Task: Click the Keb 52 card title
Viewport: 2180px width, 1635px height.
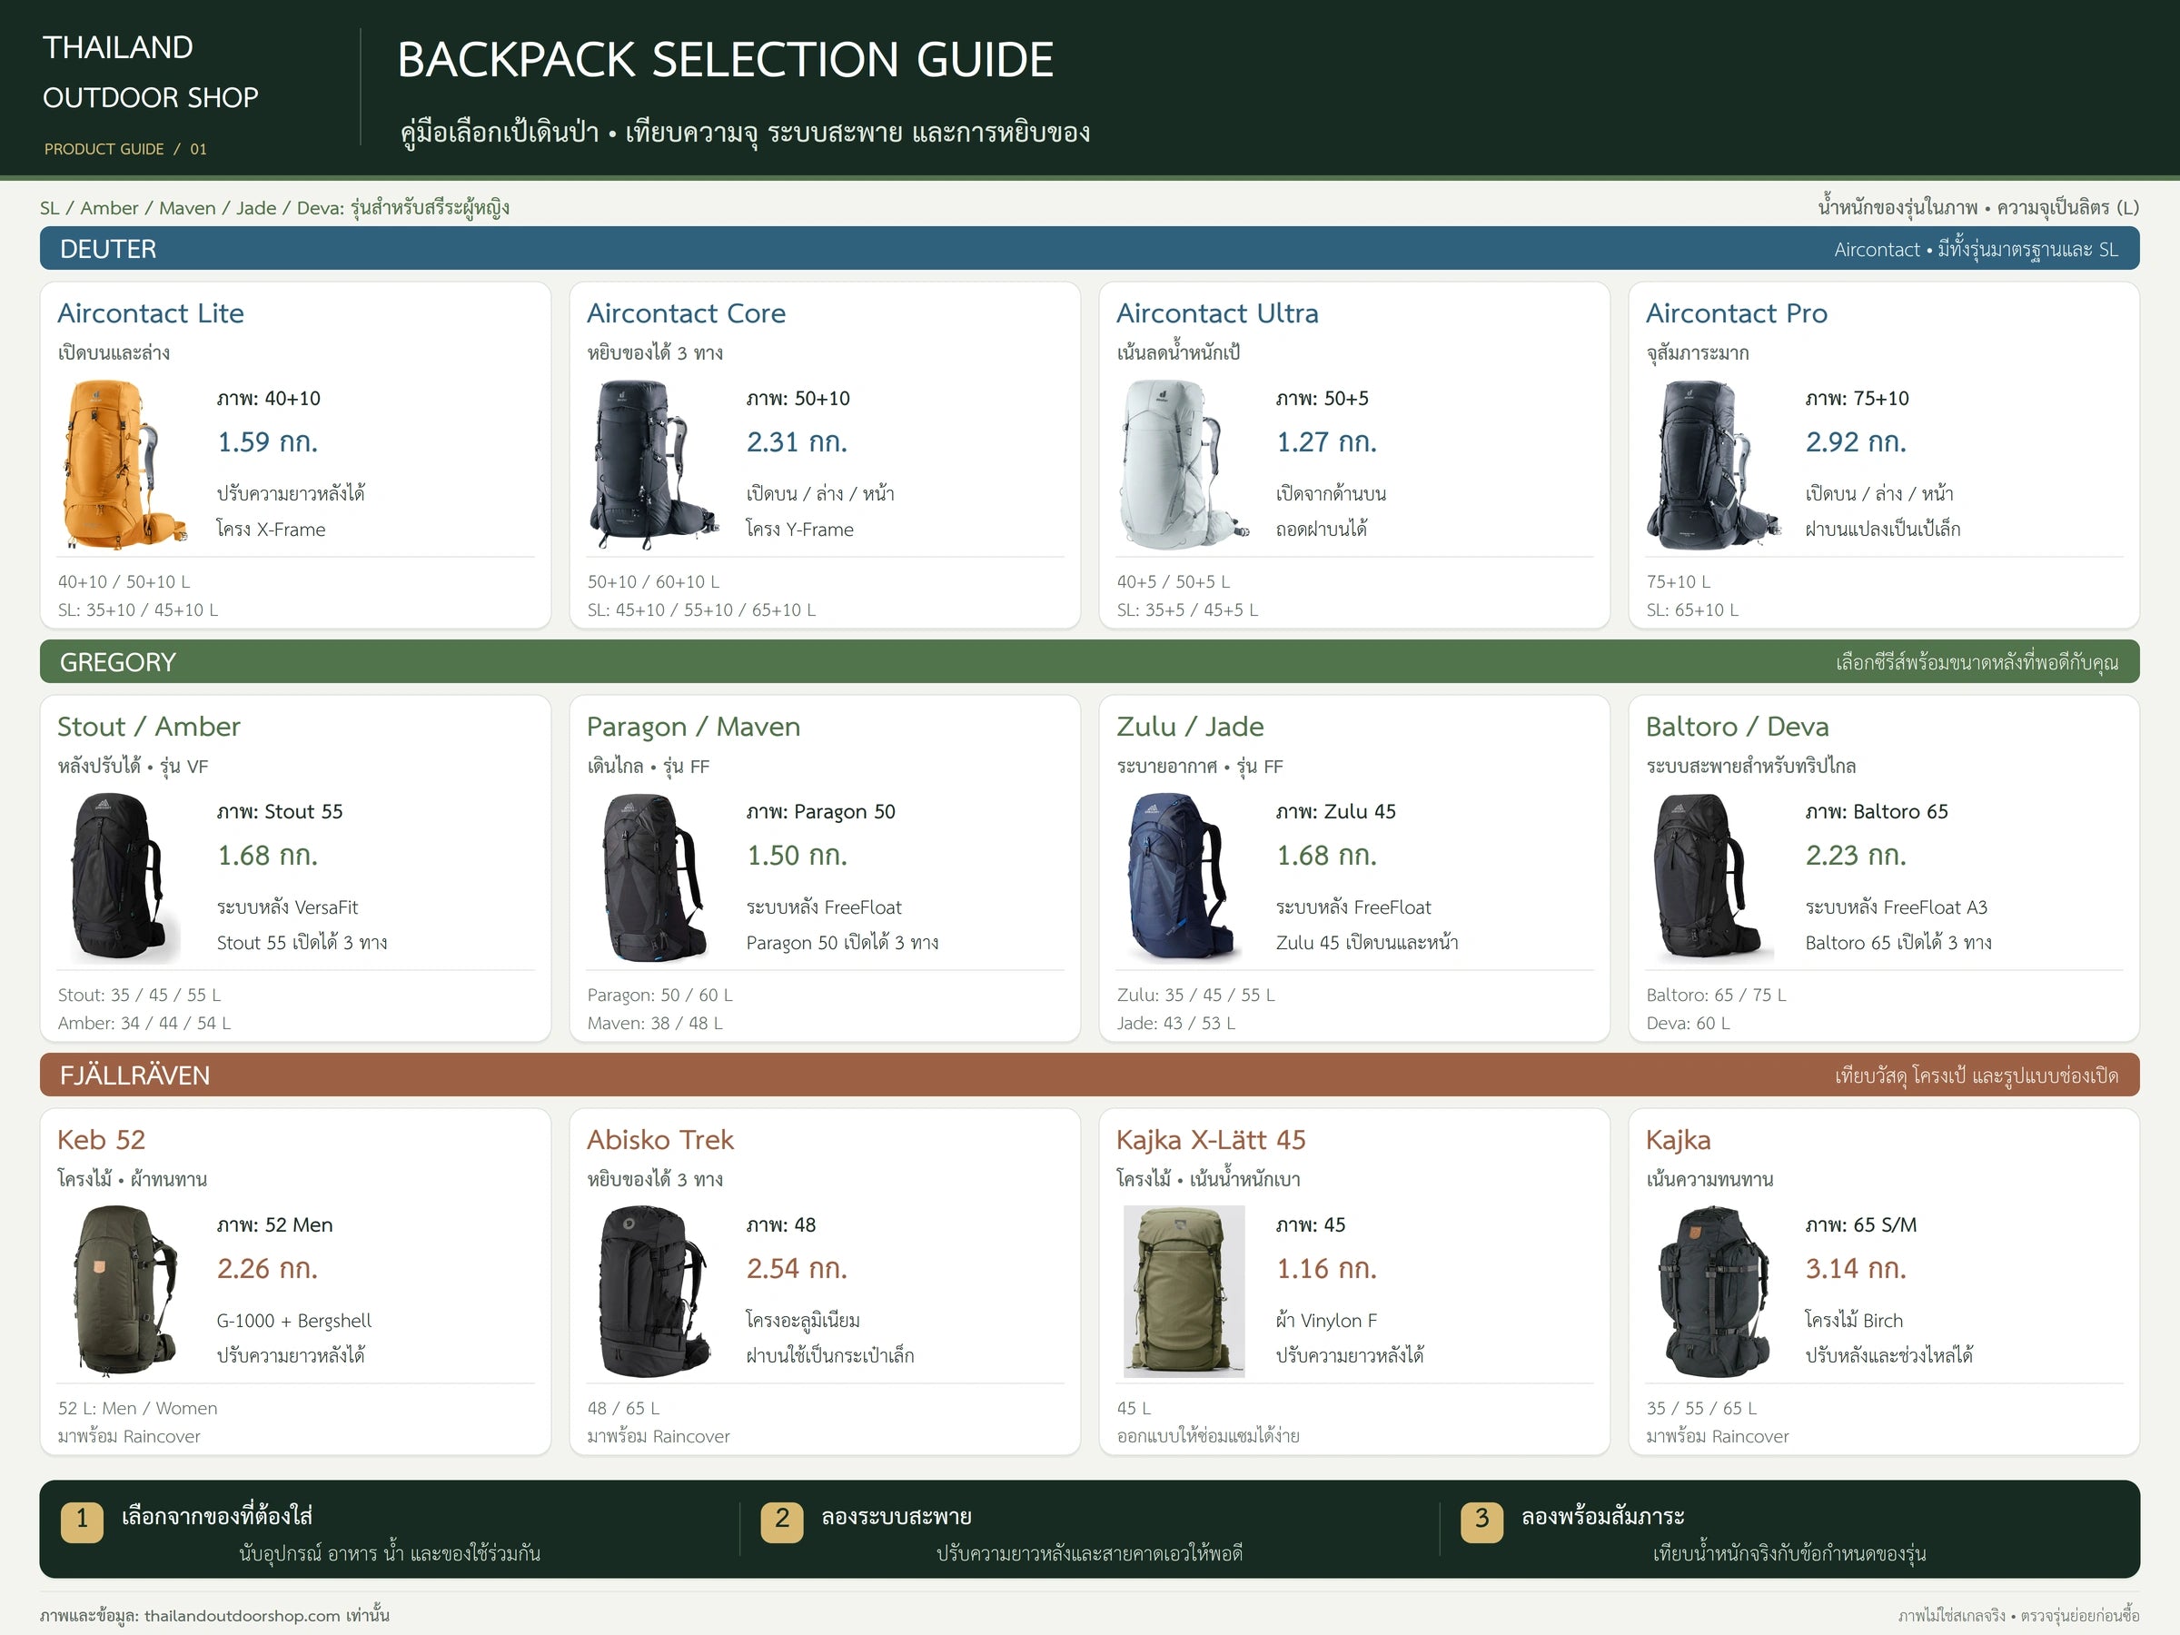Action: [x=102, y=1139]
